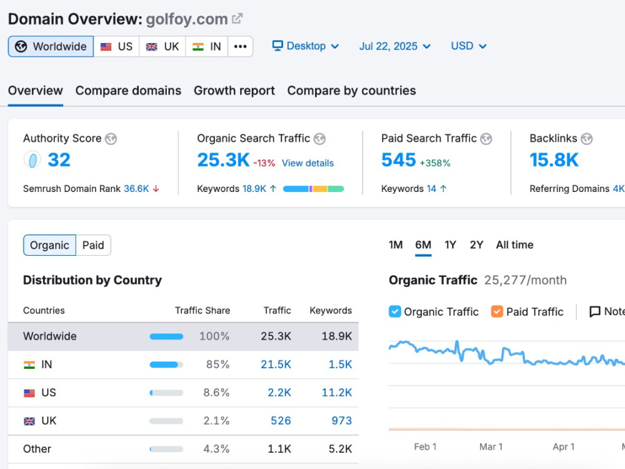The height and width of the screenshot is (469, 625).
Task: Click India 85% traffic share bar
Action: point(166,365)
